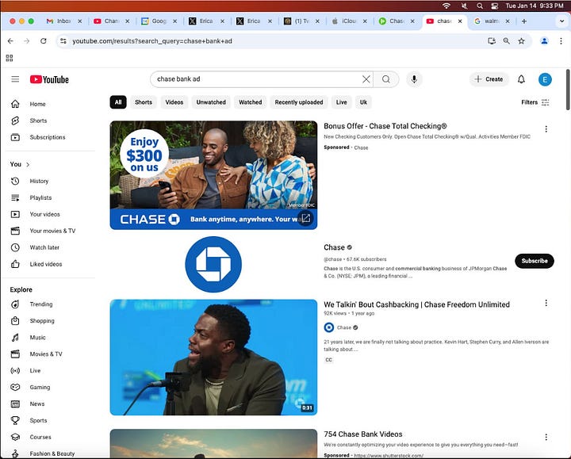The image size is (571, 459).
Task: Click the magnifier search button
Action: (386, 79)
